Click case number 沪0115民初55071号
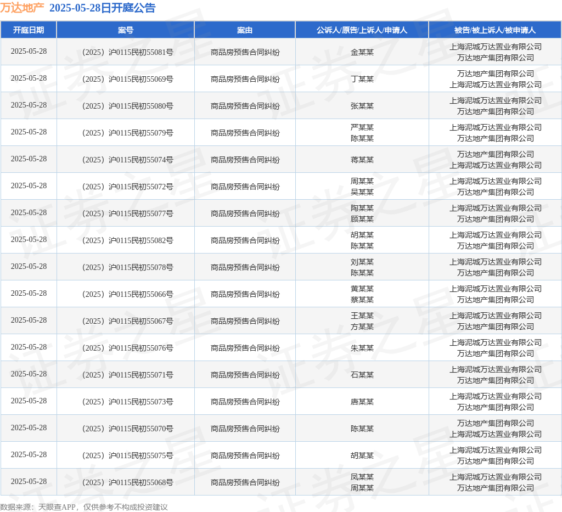Viewport: 562px width, 512px height. coord(128,375)
